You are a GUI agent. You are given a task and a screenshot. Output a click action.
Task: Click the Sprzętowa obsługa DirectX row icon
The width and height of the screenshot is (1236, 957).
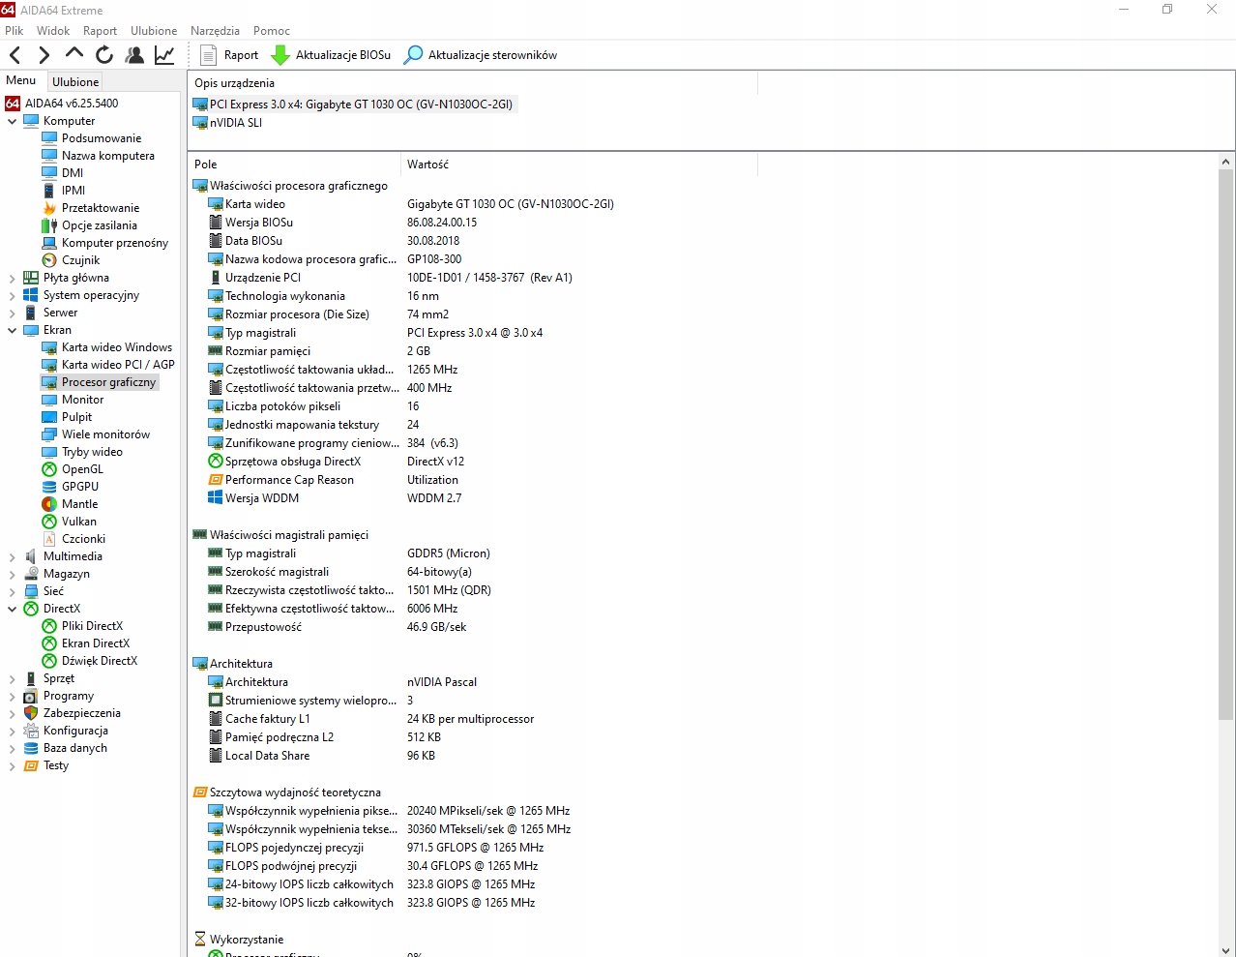(x=216, y=462)
